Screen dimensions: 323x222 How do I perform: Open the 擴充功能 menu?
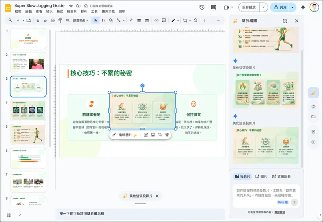(x=108, y=11)
